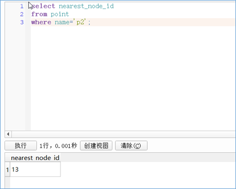The image size is (236, 189).
Task: Click the 执行 execute button
Action: [x=21, y=145]
